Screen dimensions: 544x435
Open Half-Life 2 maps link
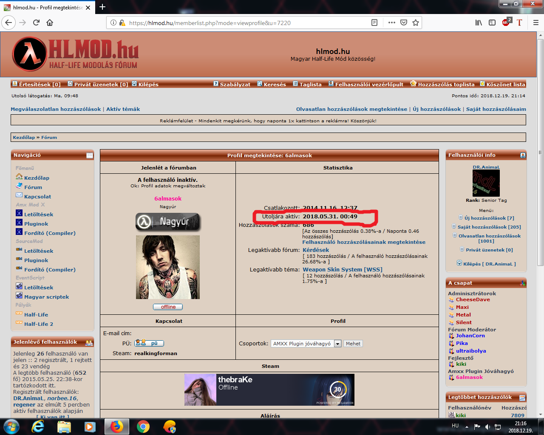[x=39, y=324]
